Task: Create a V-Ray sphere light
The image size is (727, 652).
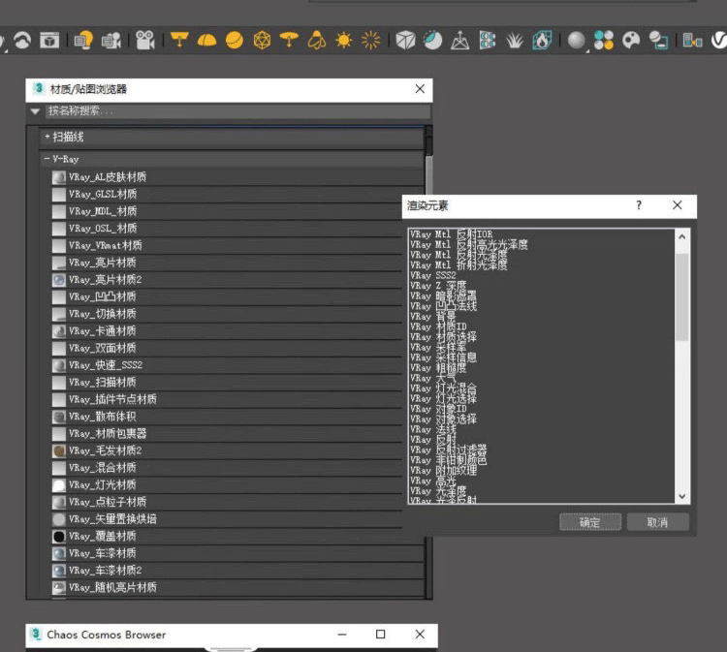Action: tap(235, 41)
